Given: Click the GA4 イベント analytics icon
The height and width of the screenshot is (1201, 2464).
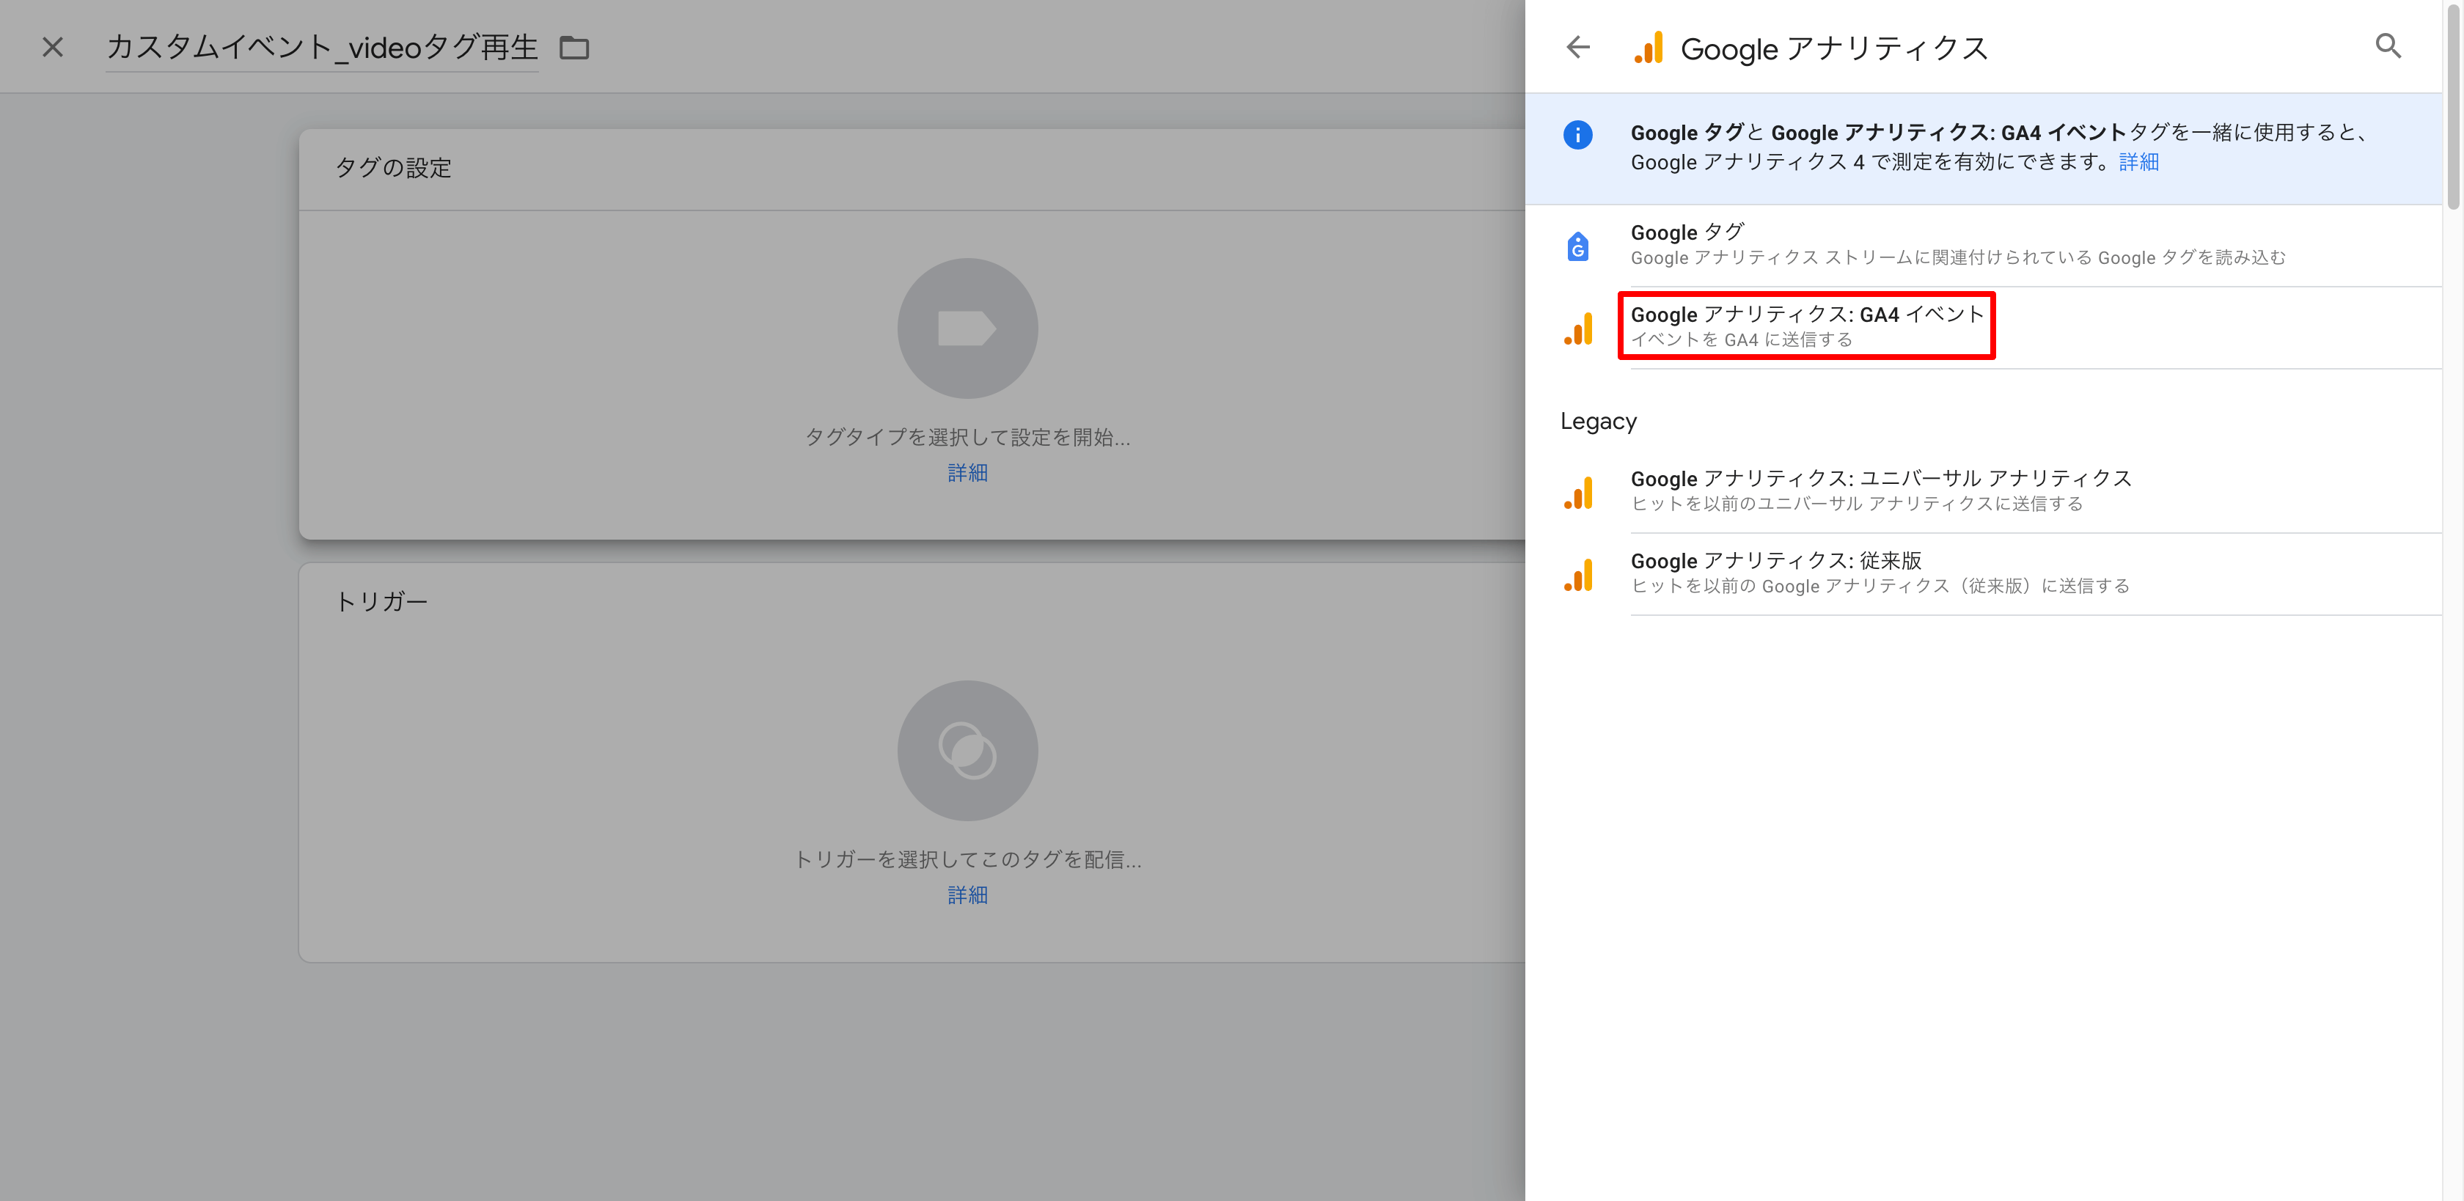Looking at the screenshot, I should [1577, 328].
